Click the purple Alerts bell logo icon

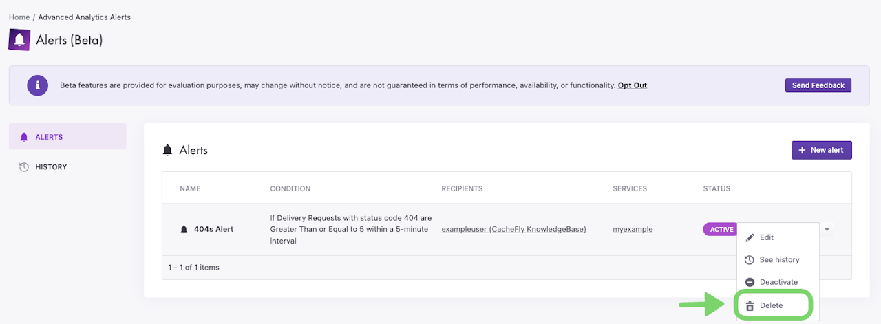point(19,39)
